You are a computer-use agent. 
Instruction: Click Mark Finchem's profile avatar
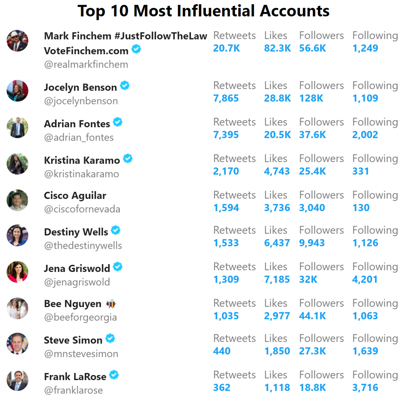(x=18, y=41)
